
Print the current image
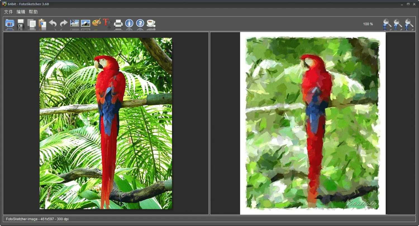pyautogui.click(x=118, y=23)
